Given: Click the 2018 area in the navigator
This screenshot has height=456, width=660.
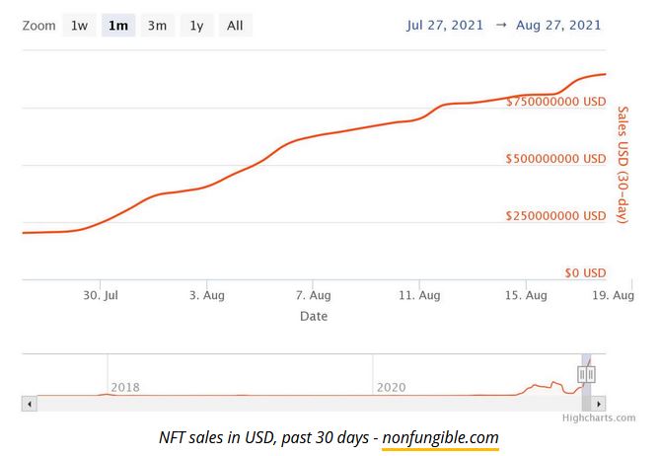Looking at the screenshot, I should [125, 387].
